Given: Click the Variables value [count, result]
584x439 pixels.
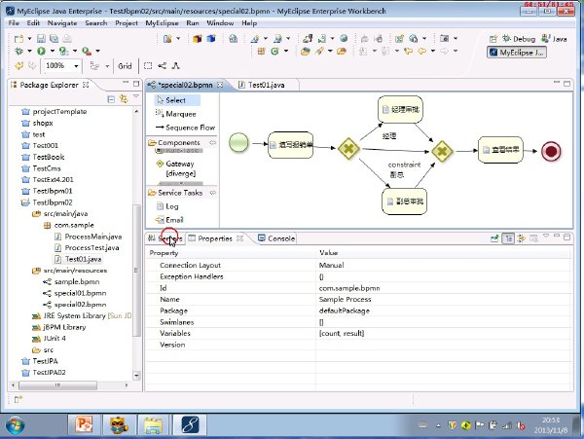Looking at the screenshot, I should 342,333.
